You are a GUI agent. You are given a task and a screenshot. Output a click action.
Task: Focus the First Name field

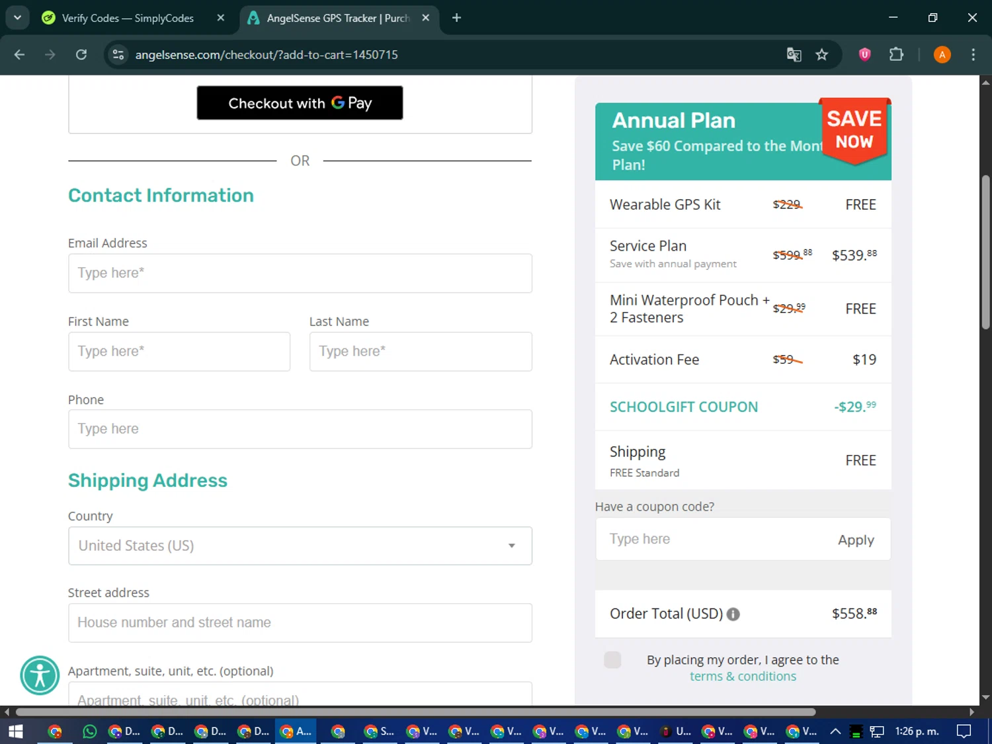click(179, 351)
